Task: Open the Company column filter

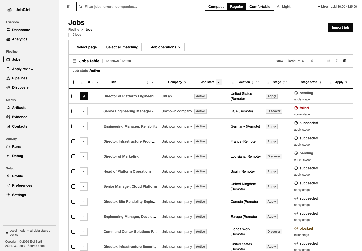Action: (186, 82)
